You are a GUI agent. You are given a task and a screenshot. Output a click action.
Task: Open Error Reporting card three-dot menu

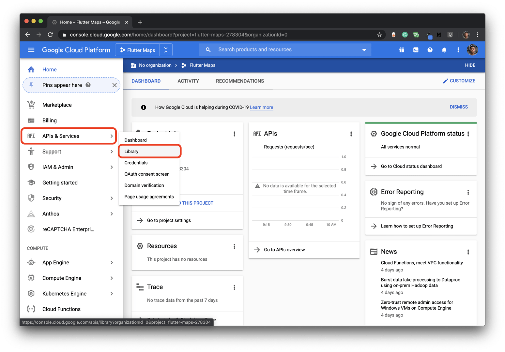(x=468, y=192)
